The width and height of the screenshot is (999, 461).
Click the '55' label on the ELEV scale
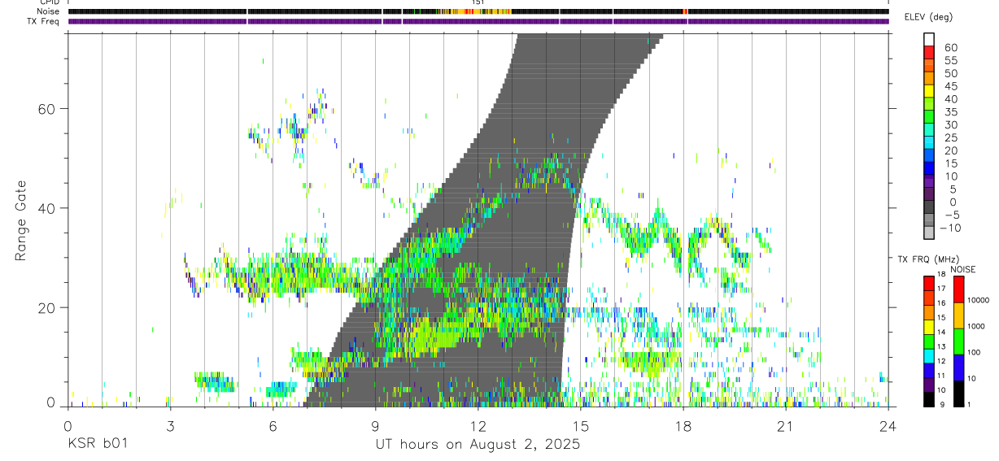(950, 61)
